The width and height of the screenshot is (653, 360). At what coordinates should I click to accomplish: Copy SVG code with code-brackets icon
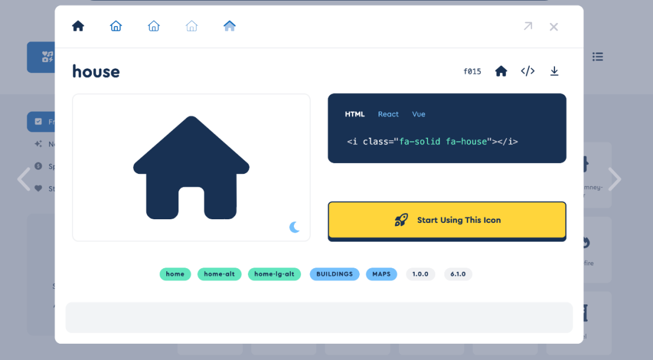(528, 71)
